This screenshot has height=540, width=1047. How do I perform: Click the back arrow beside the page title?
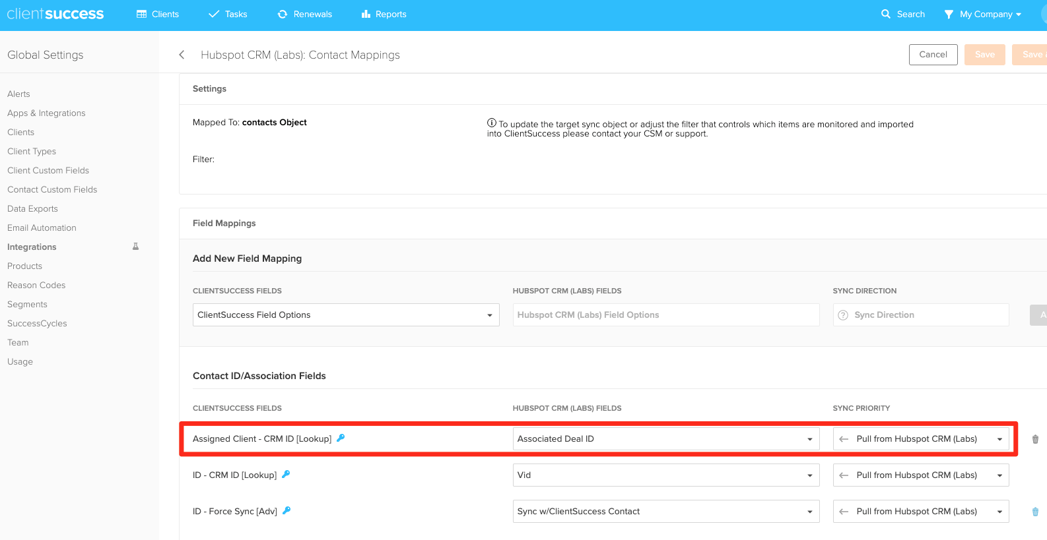pos(182,55)
